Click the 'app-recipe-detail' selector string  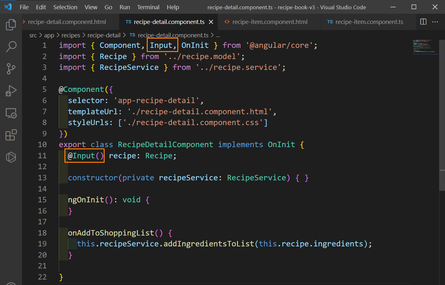click(x=157, y=101)
